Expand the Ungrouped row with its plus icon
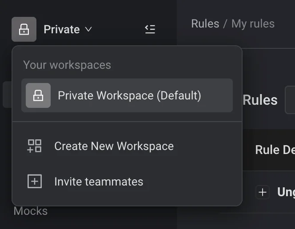 [263, 192]
